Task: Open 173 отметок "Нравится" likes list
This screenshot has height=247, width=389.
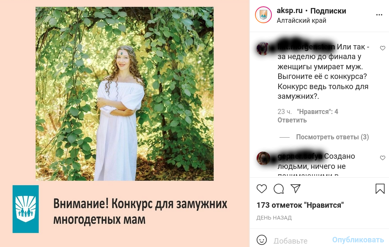Action: coord(300,205)
